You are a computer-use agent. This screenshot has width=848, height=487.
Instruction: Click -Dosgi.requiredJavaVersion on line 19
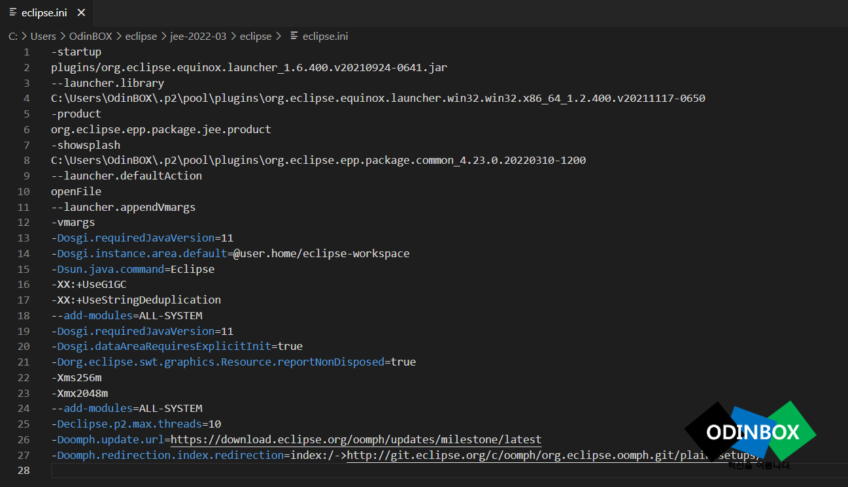(133, 331)
